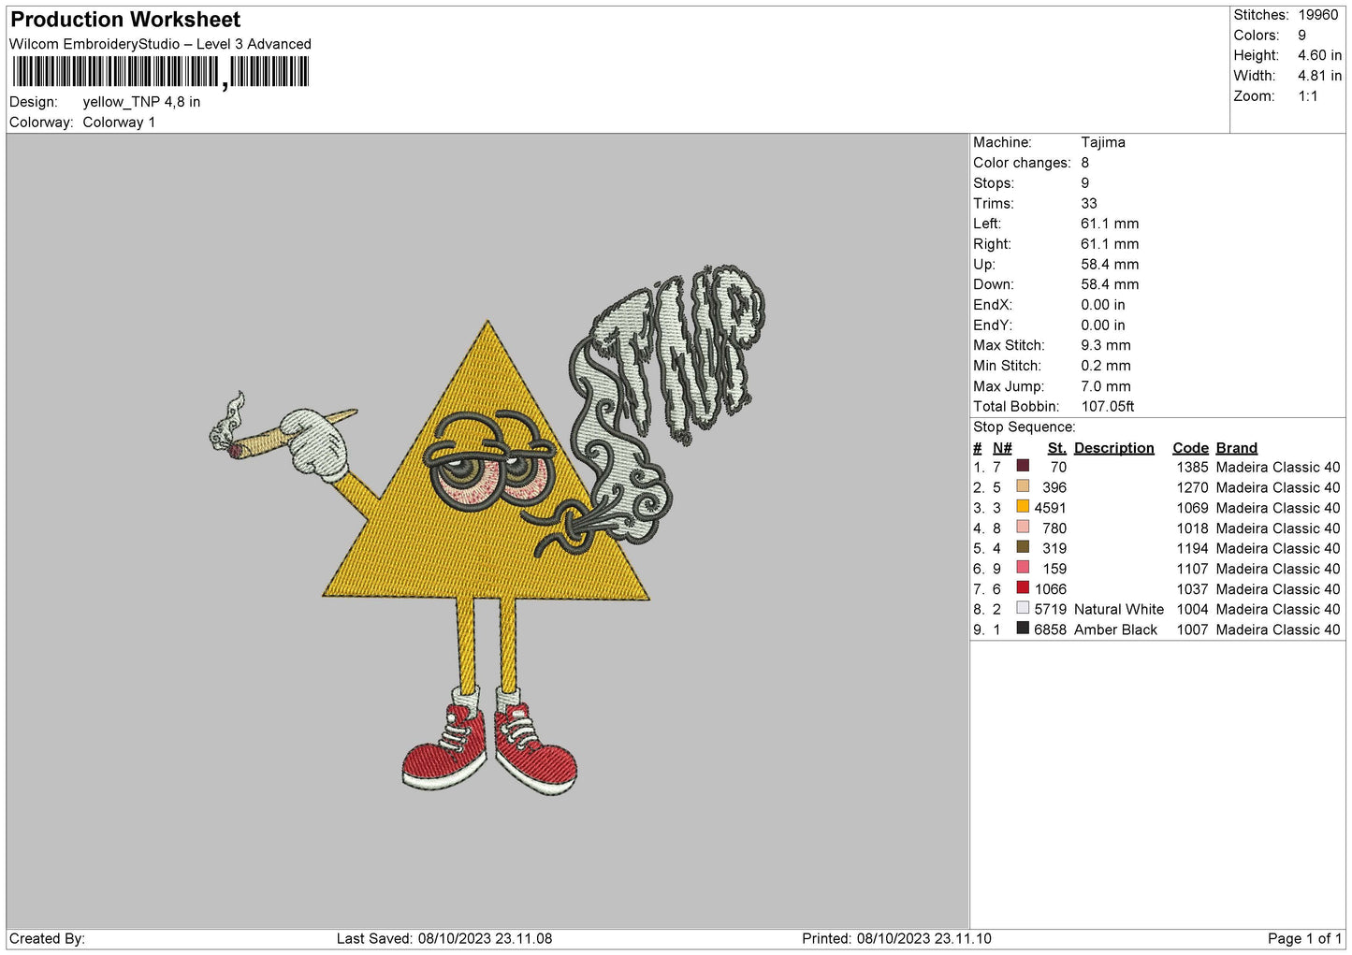Click the Total Bobbin value '107.05ft'

click(1108, 406)
